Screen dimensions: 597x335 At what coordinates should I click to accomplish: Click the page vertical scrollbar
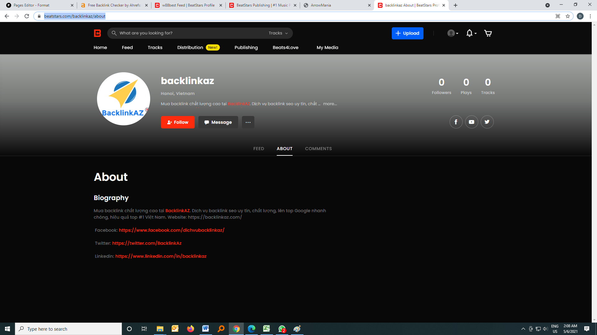pos(594,172)
